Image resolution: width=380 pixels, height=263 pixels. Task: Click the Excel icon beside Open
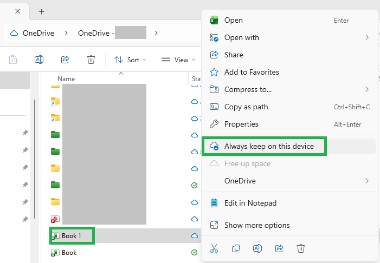pos(214,21)
